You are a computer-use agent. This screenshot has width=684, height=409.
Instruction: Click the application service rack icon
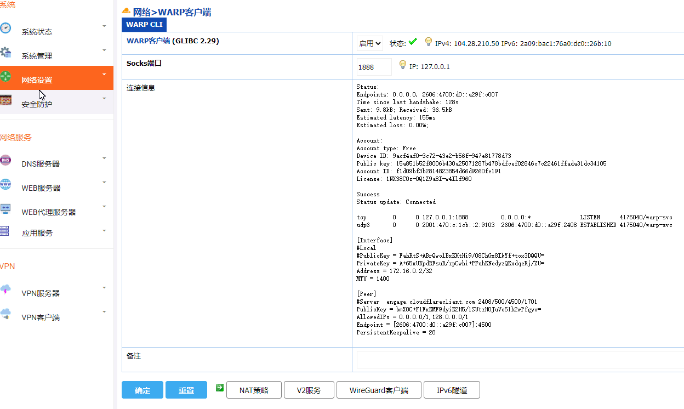coord(5,230)
